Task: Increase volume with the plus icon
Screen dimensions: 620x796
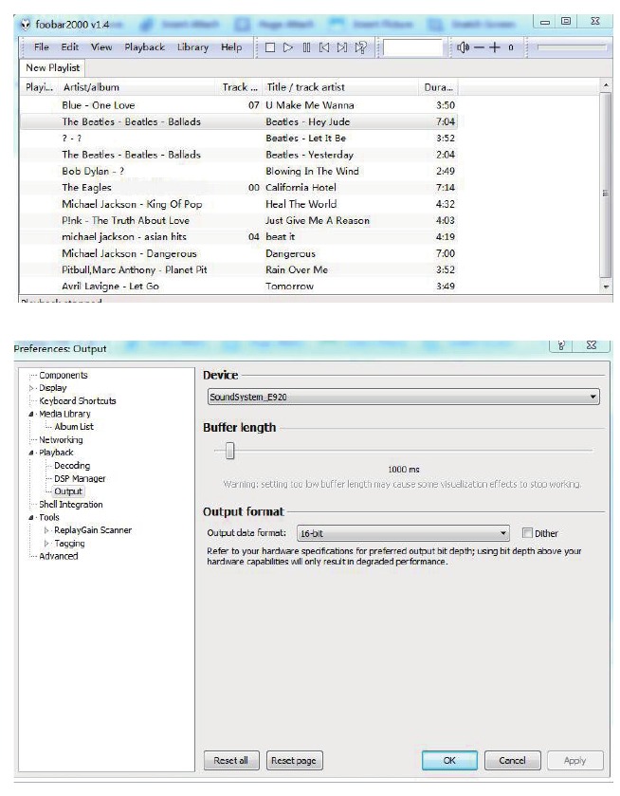Action: [494, 47]
